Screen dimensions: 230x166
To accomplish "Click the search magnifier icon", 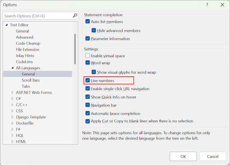I will pos(75,15).
